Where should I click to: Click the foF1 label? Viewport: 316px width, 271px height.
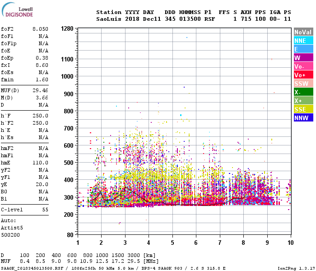coord(7,36)
